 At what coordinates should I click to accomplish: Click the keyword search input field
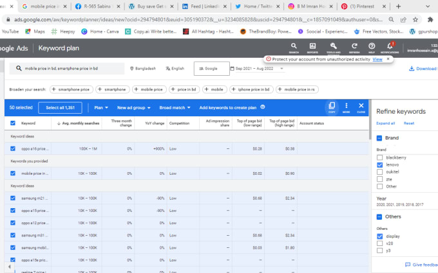click(67, 68)
